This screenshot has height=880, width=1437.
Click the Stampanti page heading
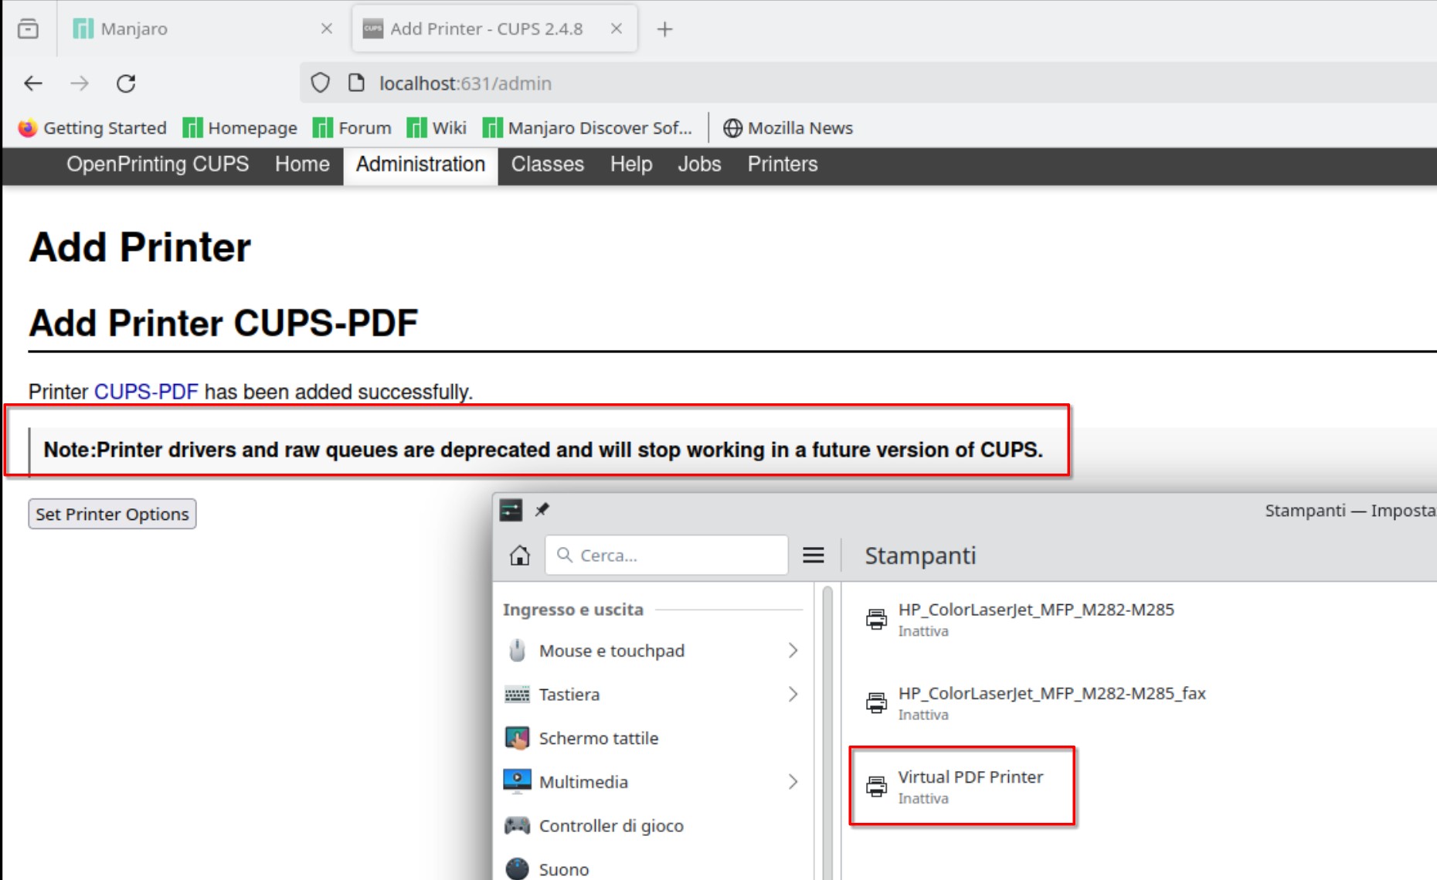[x=920, y=556]
